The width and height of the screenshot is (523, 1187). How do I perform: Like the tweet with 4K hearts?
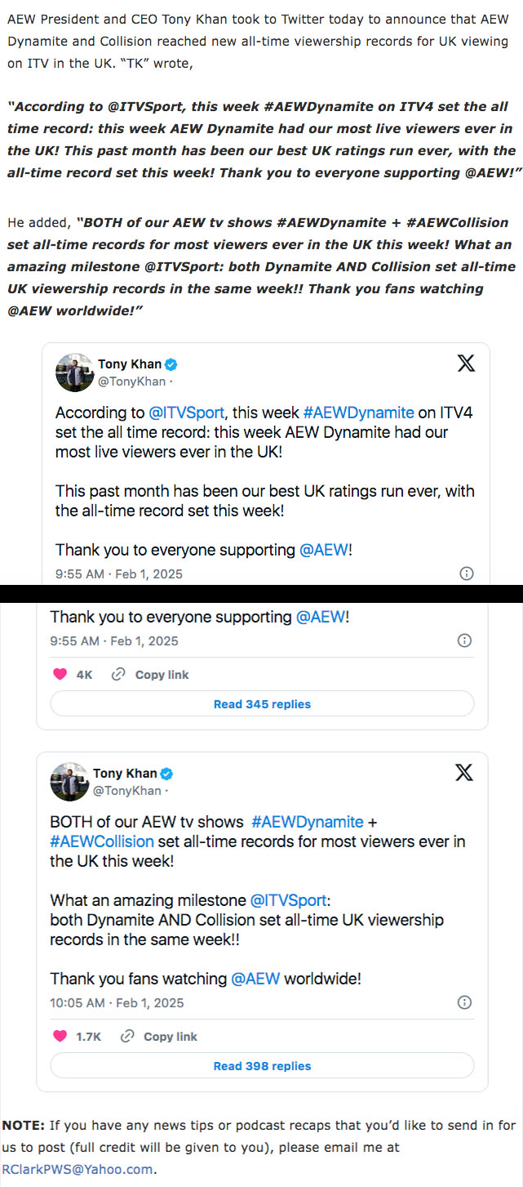click(x=60, y=675)
